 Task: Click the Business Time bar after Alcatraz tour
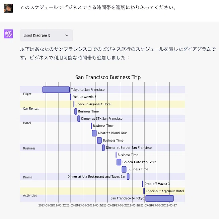[99, 141]
